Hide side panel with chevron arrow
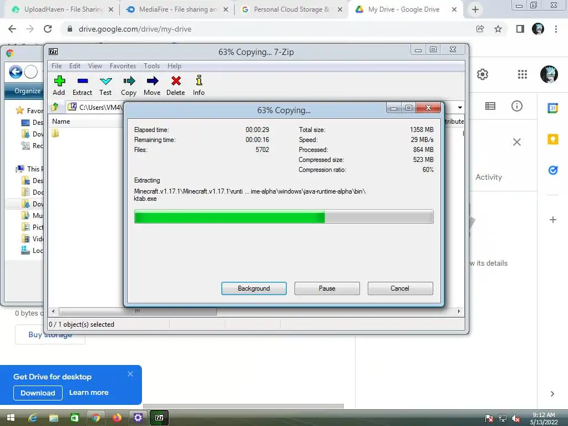Viewport: 568px width, 426px height. 552,394
